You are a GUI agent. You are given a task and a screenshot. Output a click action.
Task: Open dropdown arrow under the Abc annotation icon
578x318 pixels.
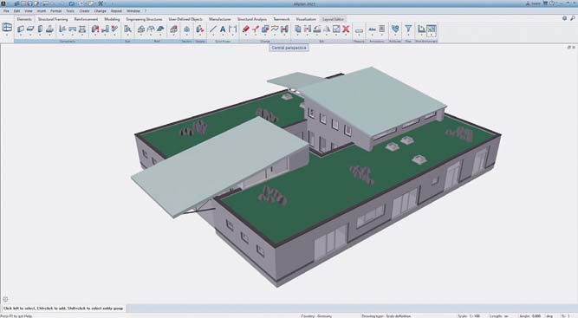click(x=373, y=36)
